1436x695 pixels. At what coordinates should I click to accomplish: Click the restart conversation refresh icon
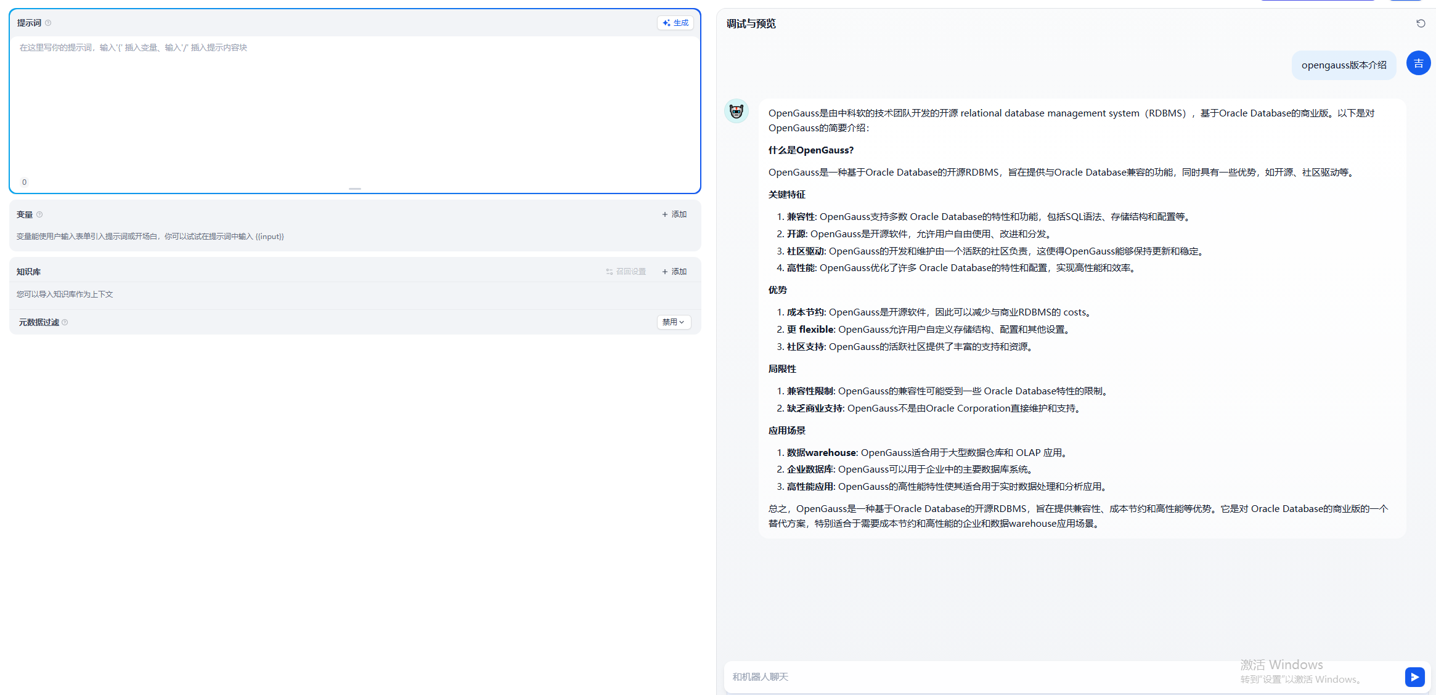(x=1421, y=23)
